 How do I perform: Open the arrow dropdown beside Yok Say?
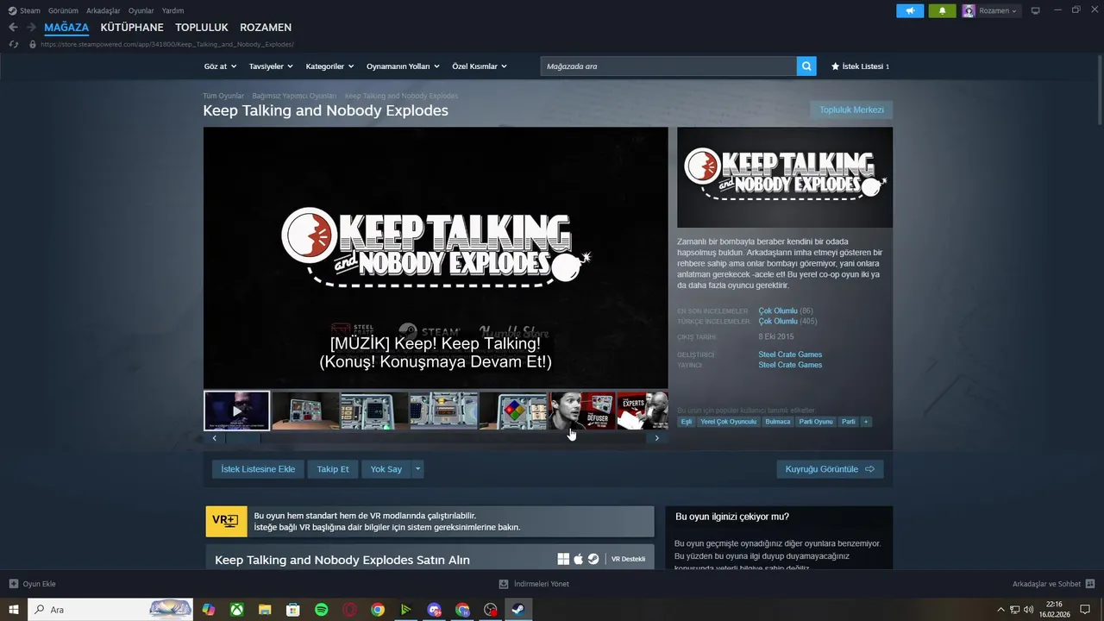coord(417,469)
